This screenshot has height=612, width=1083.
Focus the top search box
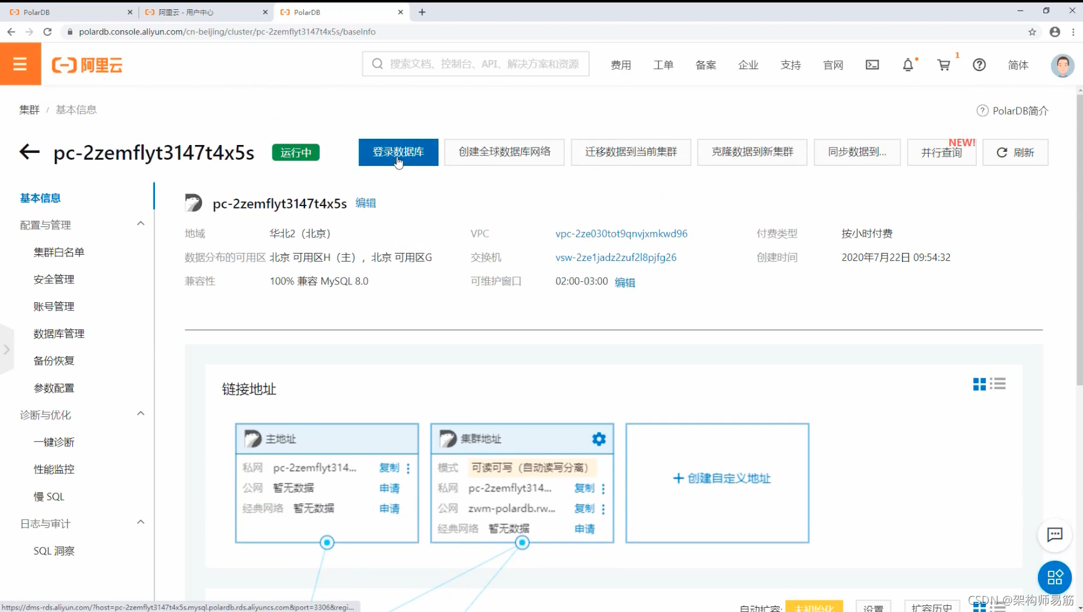point(475,64)
